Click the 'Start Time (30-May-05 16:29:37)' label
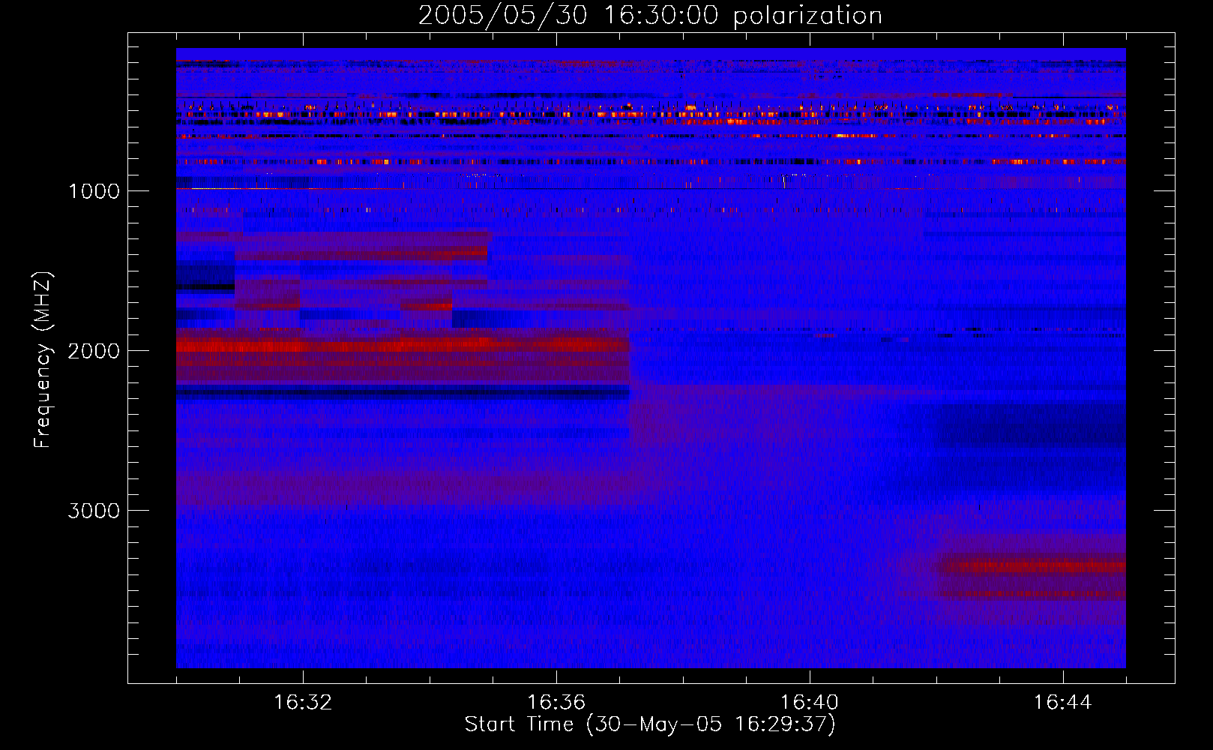This screenshot has width=1213, height=750. coord(650,724)
